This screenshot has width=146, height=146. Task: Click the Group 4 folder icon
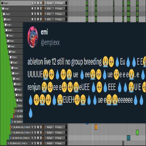tap(2, 3)
